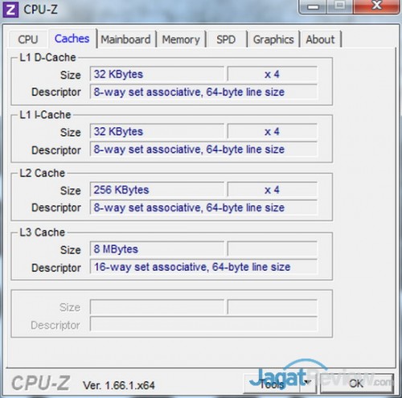This screenshot has width=402, height=398.
Task: Click the L1 I-Cache size field
Action: pyautogui.click(x=157, y=131)
